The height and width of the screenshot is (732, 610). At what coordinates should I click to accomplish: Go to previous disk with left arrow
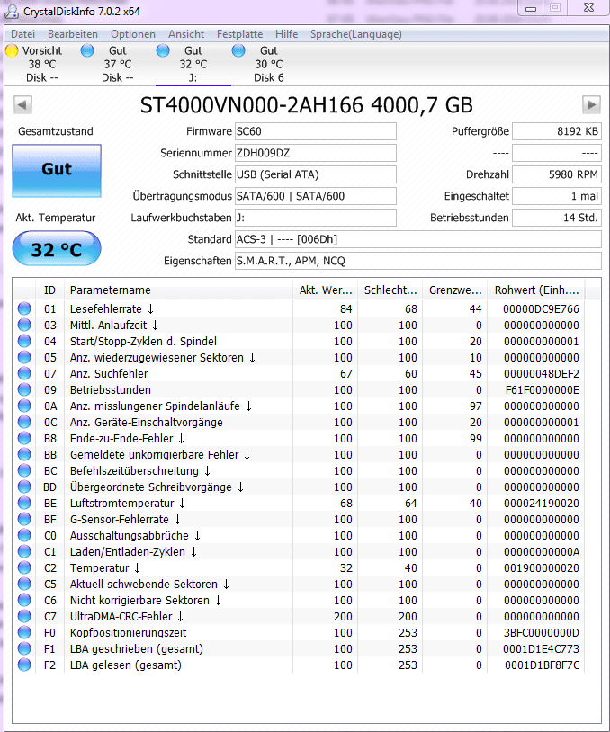(x=22, y=104)
